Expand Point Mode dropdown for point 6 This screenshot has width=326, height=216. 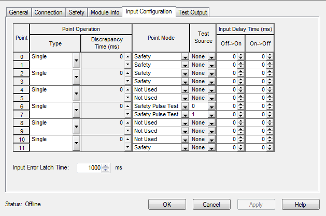(x=185, y=106)
